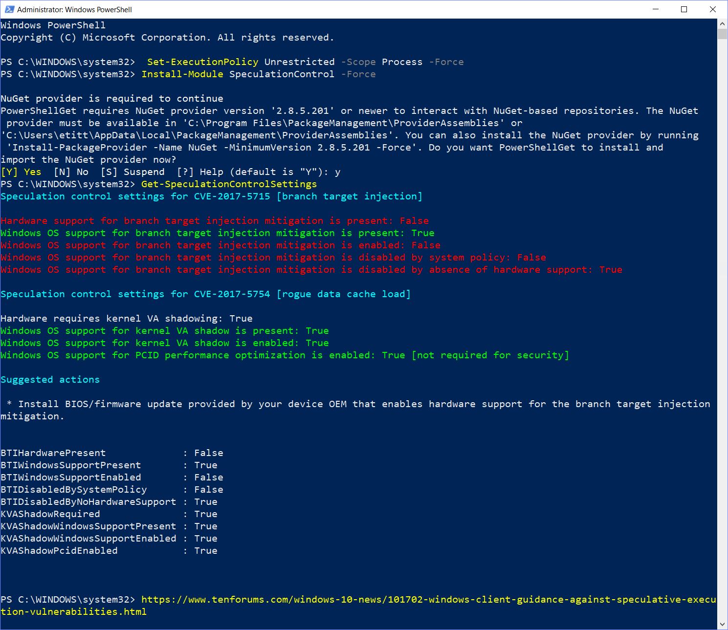Click the vertical scrollbar thumb
Viewport: 728px width, 630px height.
(722, 34)
